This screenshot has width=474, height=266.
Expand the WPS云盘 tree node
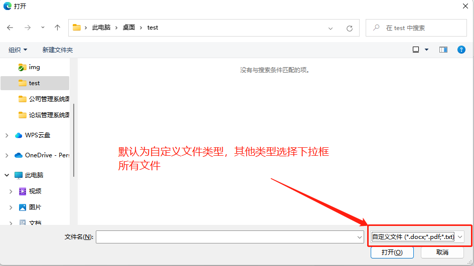7,135
